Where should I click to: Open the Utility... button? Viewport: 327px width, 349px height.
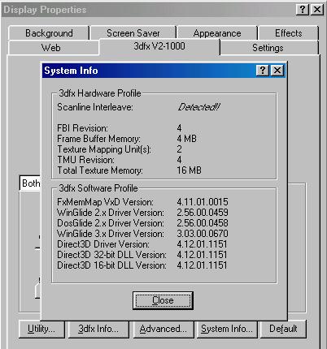click(41, 329)
